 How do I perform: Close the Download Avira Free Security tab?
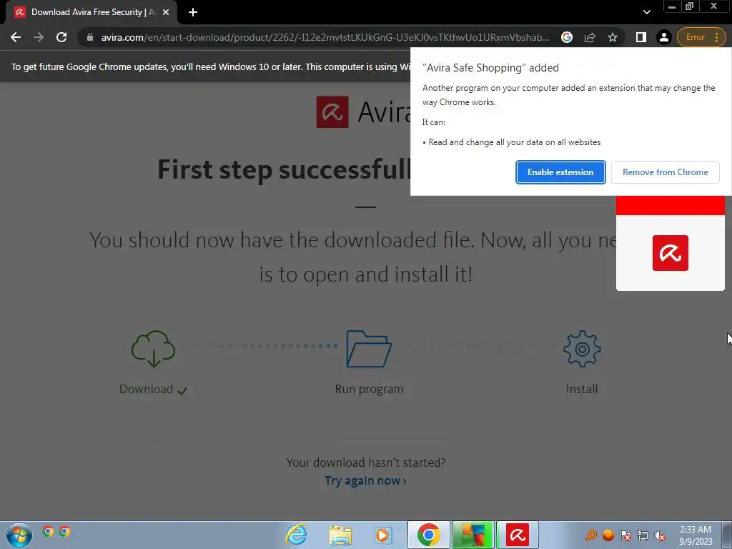click(x=166, y=13)
